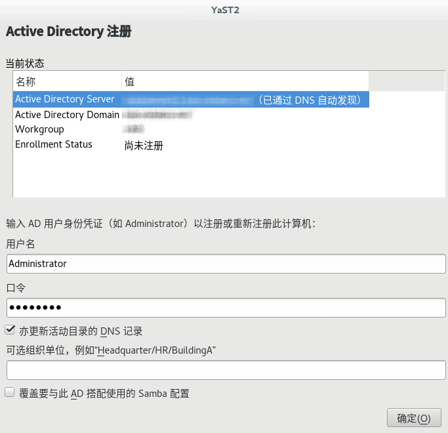The width and height of the screenshot is (448, 433).
Task: Select the Enrollment Status row
Action: pos(191,144)
